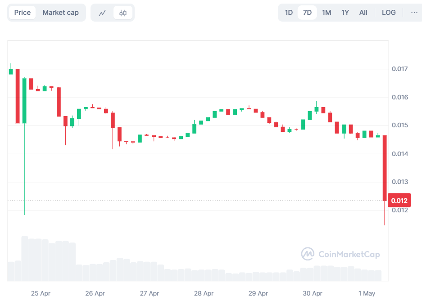Viewport: 422px width, 305px height.
Task: Toggle the LOG scale
Action: (389, 13)
